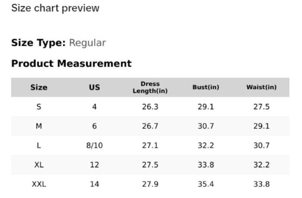Select the L size row label
The height and width of the screenshot is (198, 302).
(x=39, y=145)
